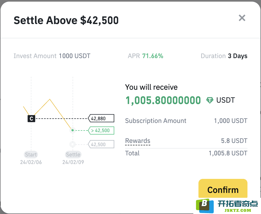Click the 3 Days duration value
The height and width of the screenshot is (214, 261).
[237, 56]
